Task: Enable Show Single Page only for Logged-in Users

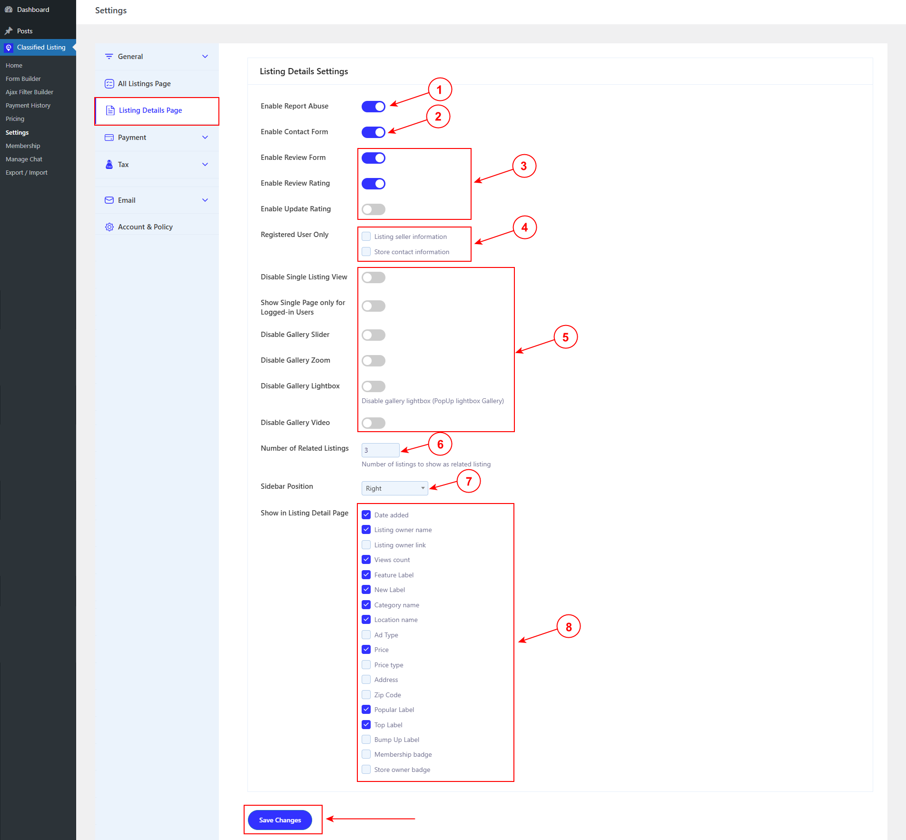Action: pos(374,306)
